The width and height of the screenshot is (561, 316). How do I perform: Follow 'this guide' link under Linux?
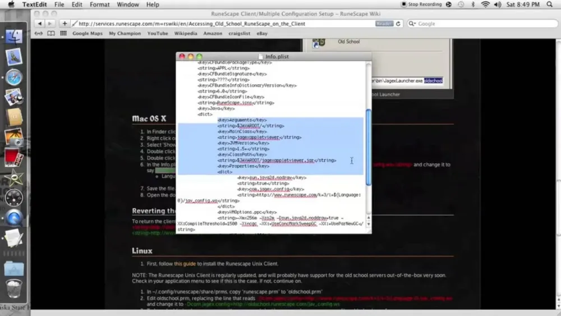185,264
